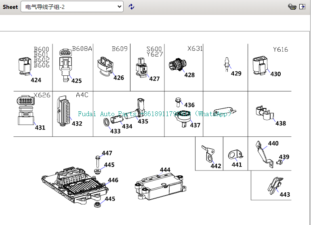The image size is (313, 225).
Task: Click the B600 connector label
Action: [41, 49]
